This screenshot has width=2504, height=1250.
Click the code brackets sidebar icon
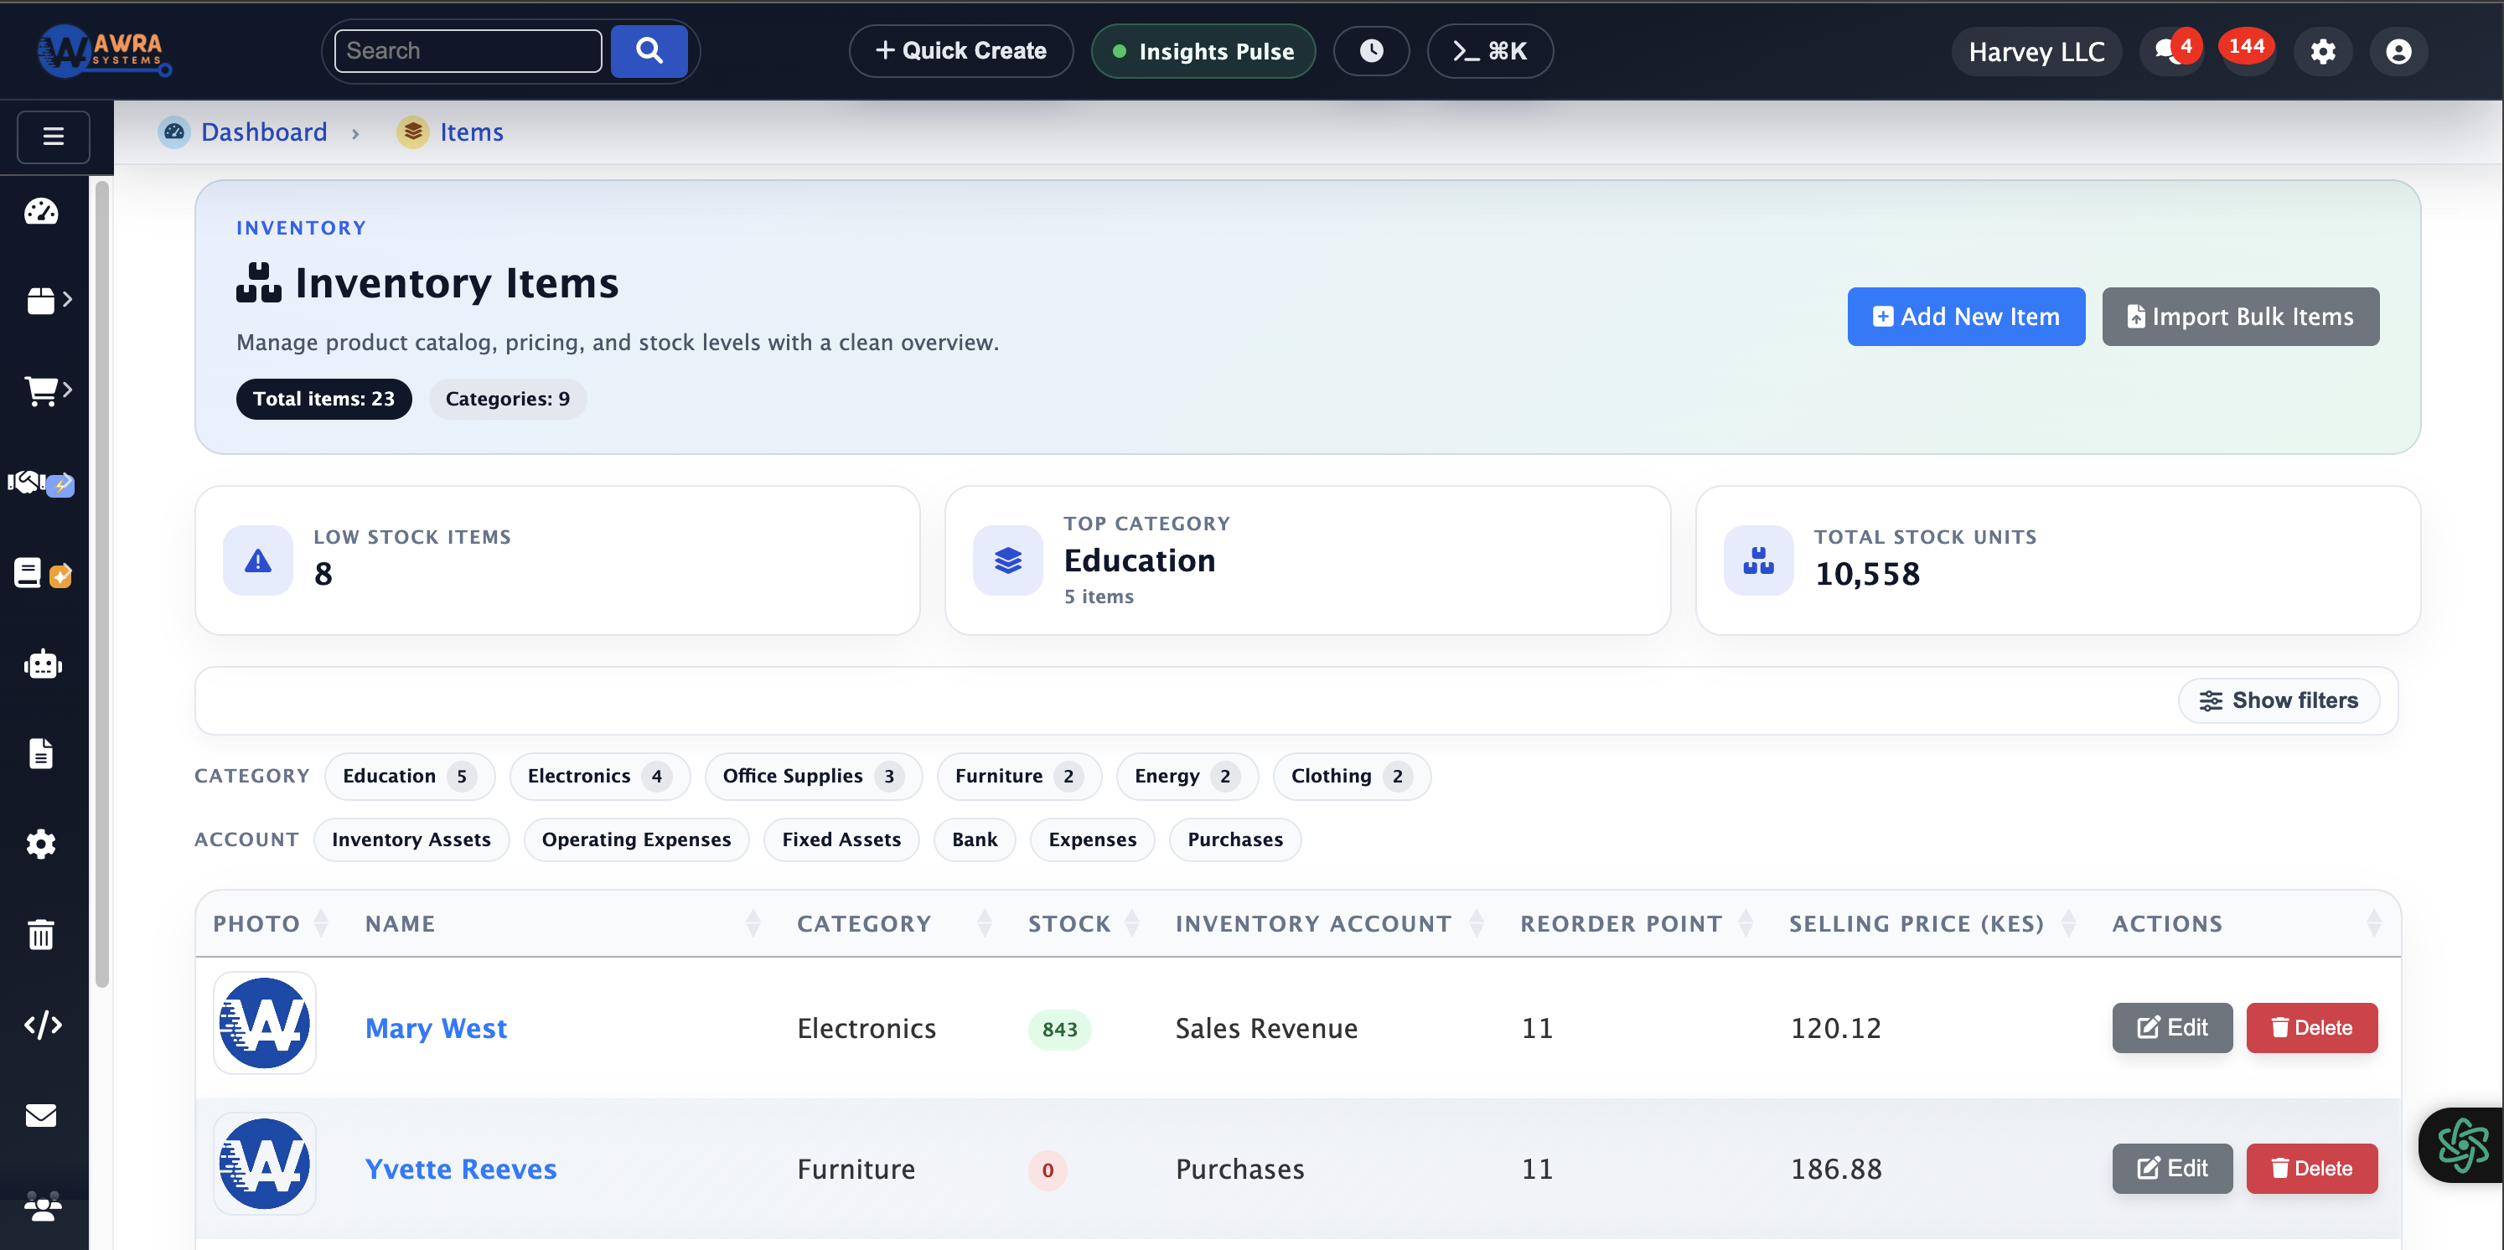pyautogui.click(x=42, y=1025)
